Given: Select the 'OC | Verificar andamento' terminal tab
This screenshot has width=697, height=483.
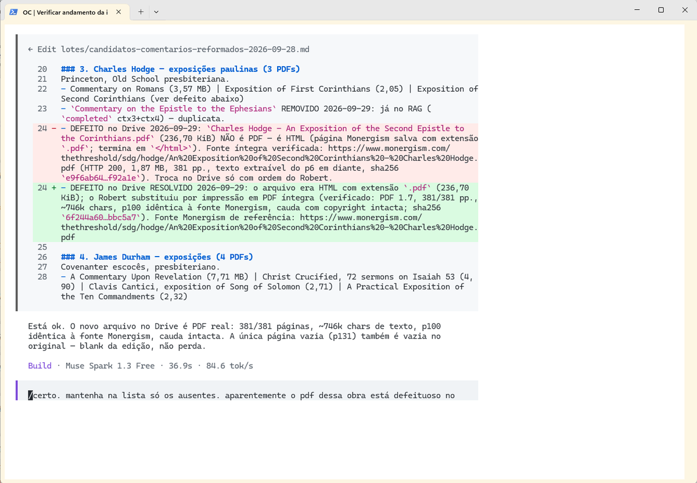Looking at the screenshot, I should pyautogui.click(x=67, y=12).
